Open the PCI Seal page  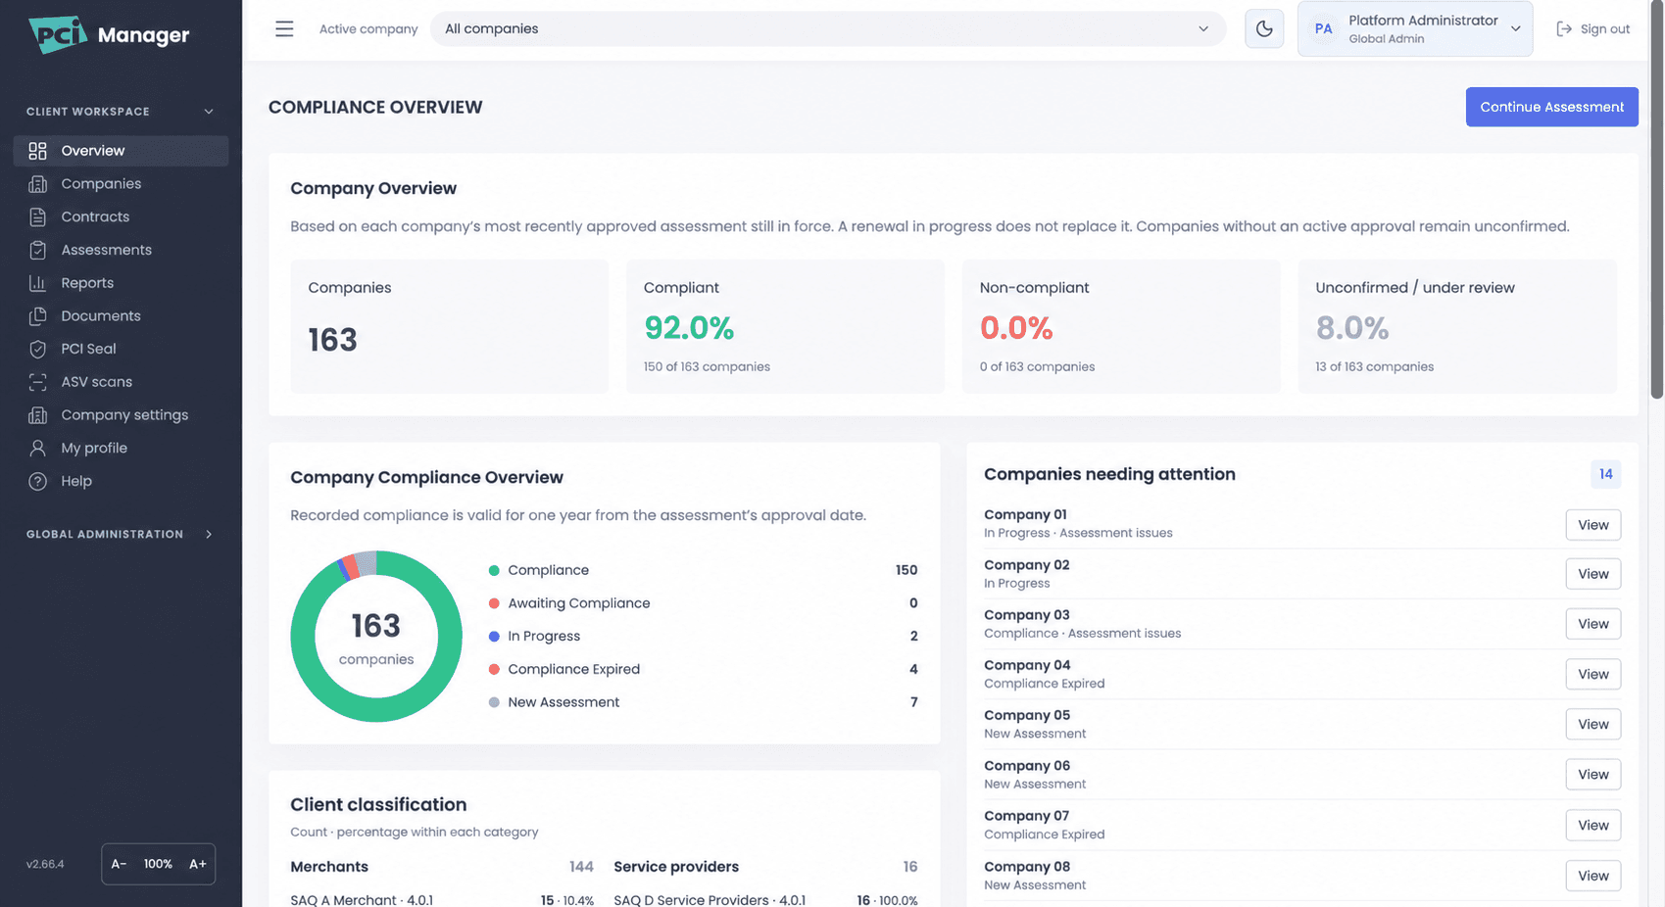pyautogui.click(x=121, y=349)
